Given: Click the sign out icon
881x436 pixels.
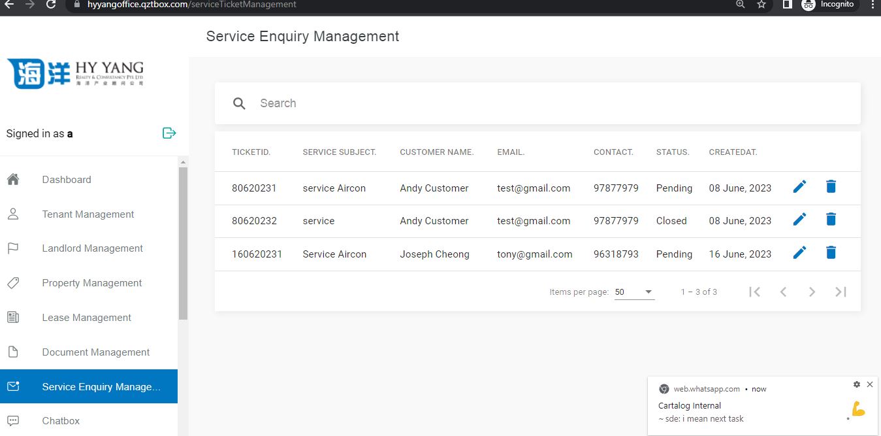Looking at the screenshot, I should click(169, 133).
